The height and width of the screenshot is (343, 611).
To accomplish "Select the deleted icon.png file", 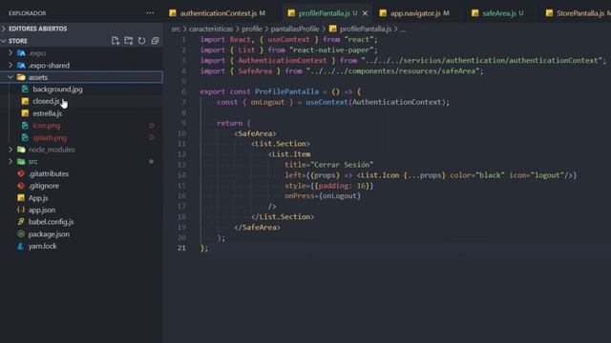I will tap(47, 126).
